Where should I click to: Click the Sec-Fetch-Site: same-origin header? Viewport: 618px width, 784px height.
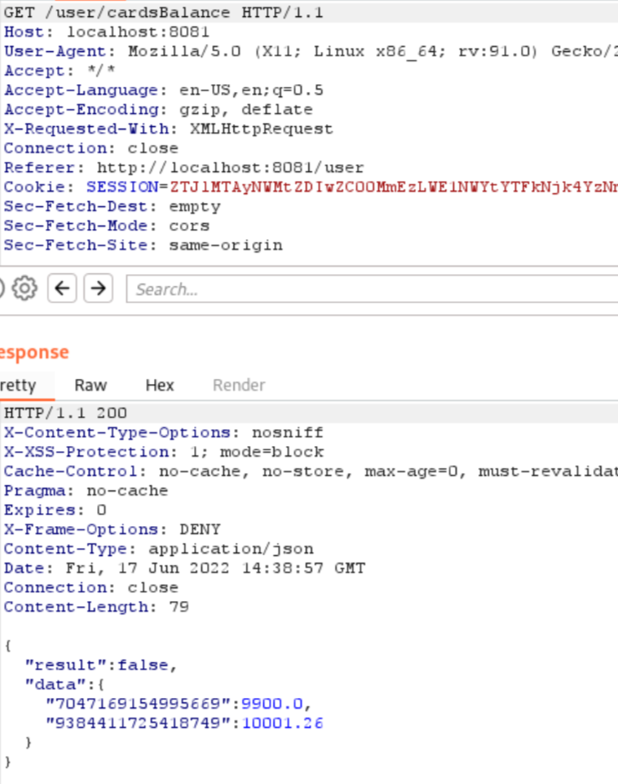[x=143, y=245]
